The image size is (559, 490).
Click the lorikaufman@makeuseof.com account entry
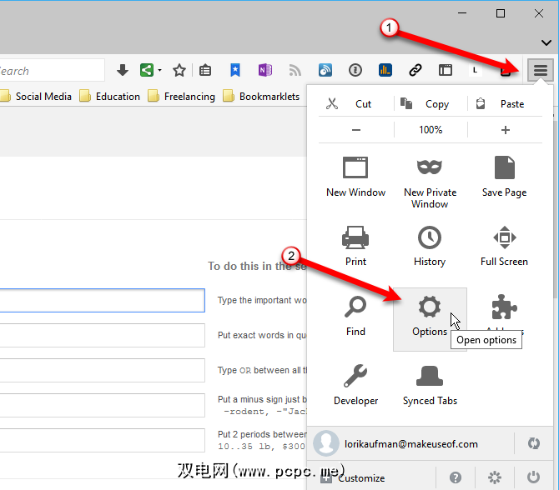pyautogui.click(x=410, y=443)
